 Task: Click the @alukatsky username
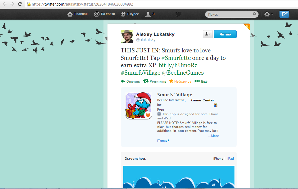[x=146, y=40]
